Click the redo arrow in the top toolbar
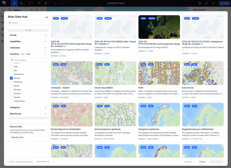This screenshot has width=231, height=168. tap(62, 3)
